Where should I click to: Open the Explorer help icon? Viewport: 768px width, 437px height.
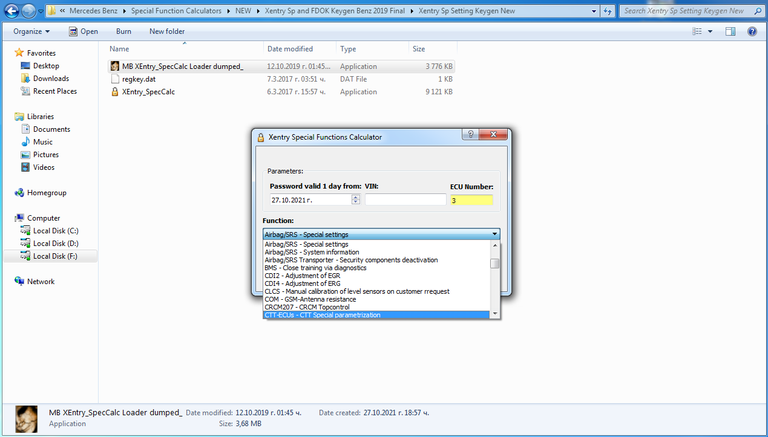[752, 31]
